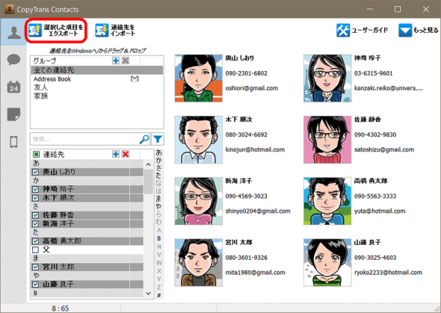441x313 pixels.
Task: Maximize the CopyTrans Contacts window
Action: 398,9
